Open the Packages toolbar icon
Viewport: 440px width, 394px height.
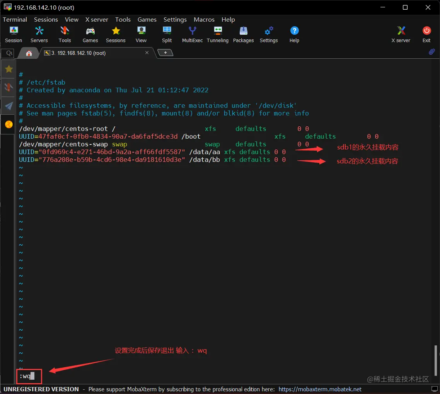[x=243, y=34]
